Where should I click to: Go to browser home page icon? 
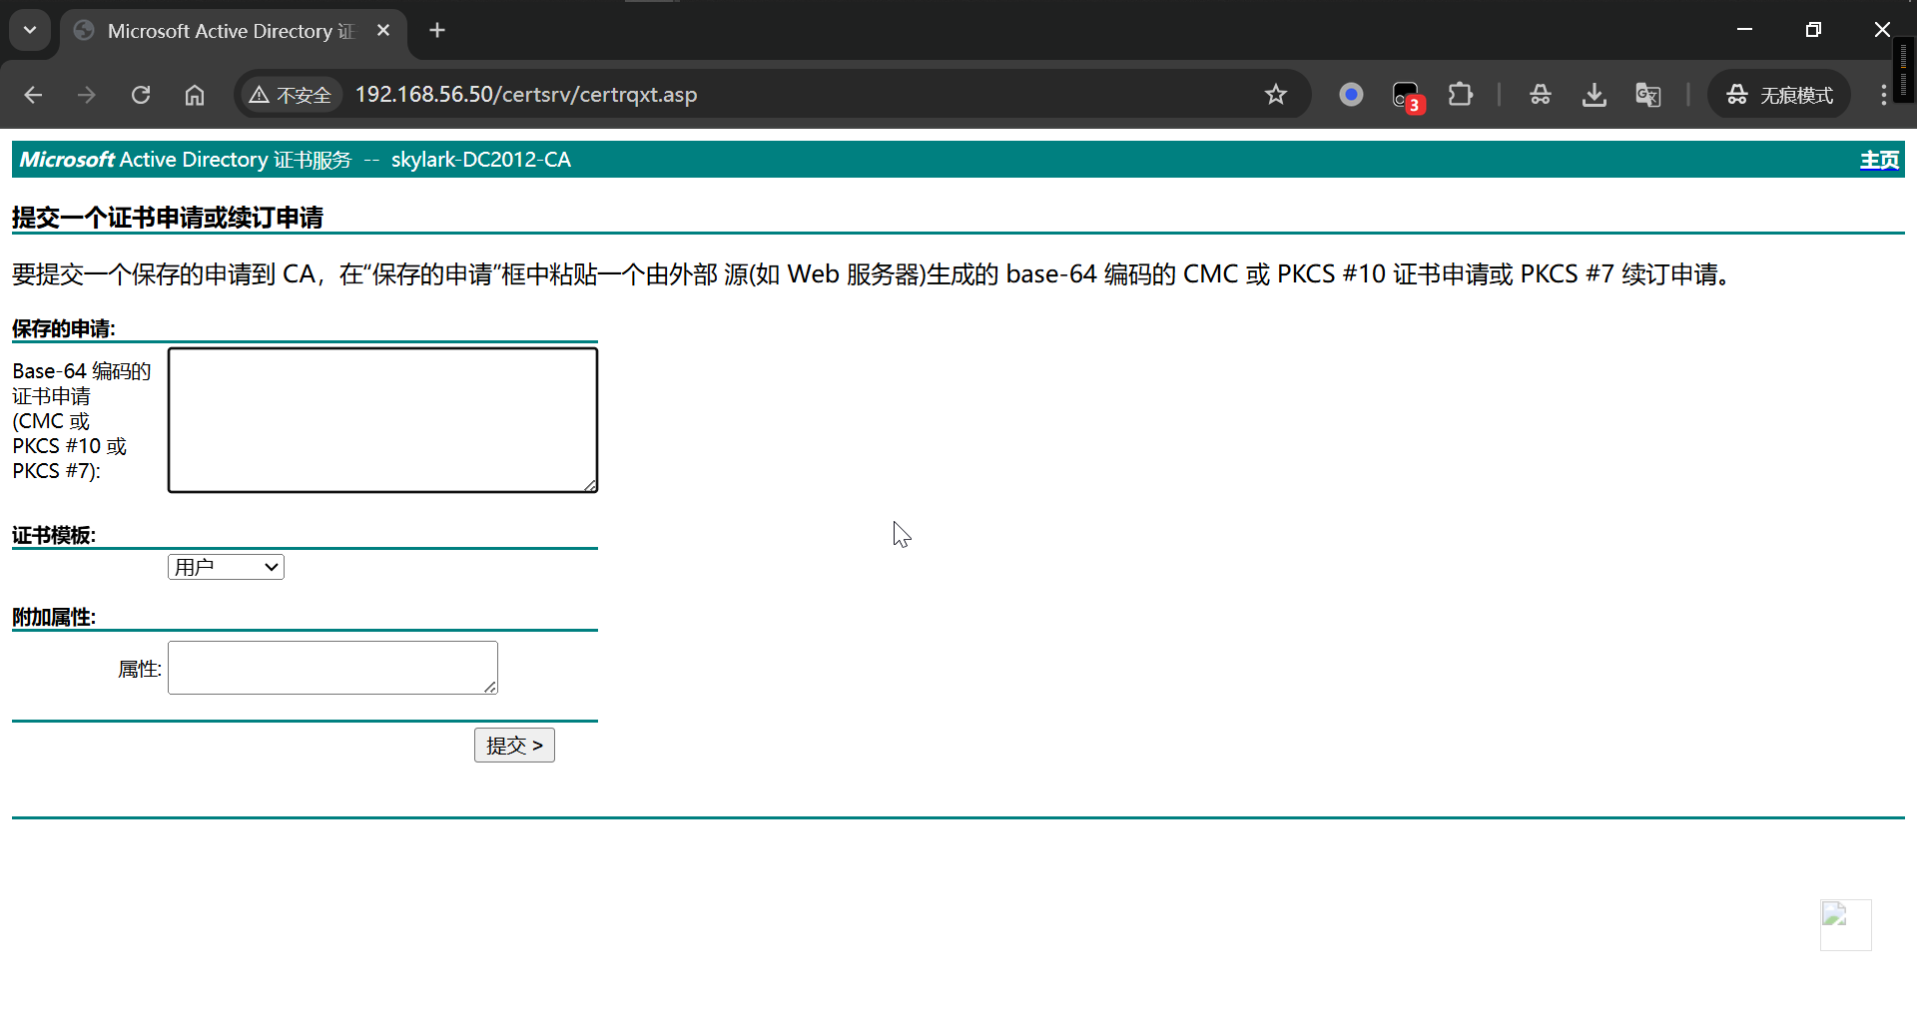pyautogui.click(x=195, y=95)
